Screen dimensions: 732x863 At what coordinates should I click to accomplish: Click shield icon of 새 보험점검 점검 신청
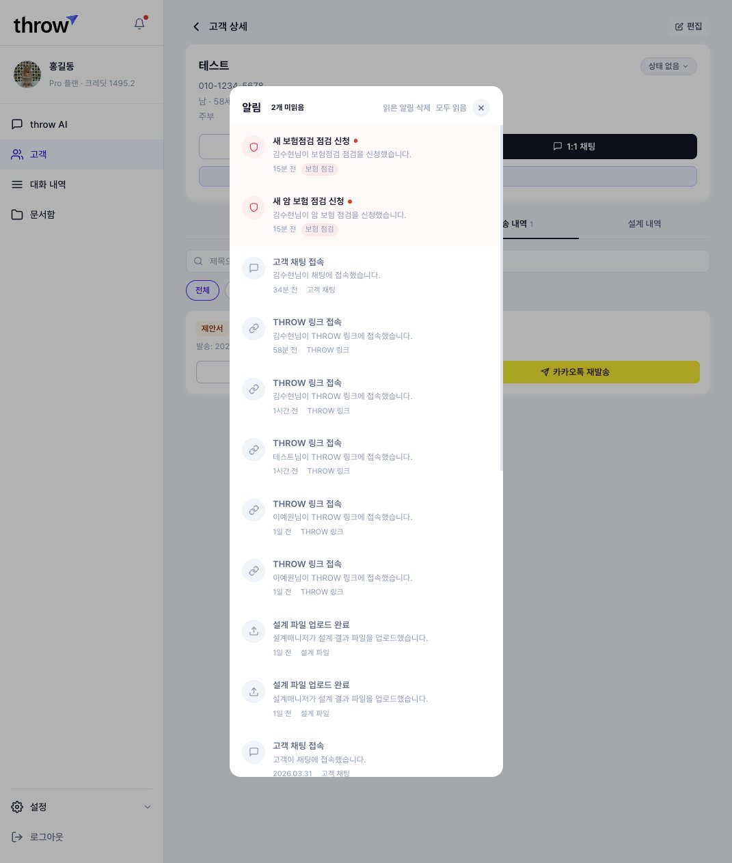pyautogui.click(x=254, y=147)
